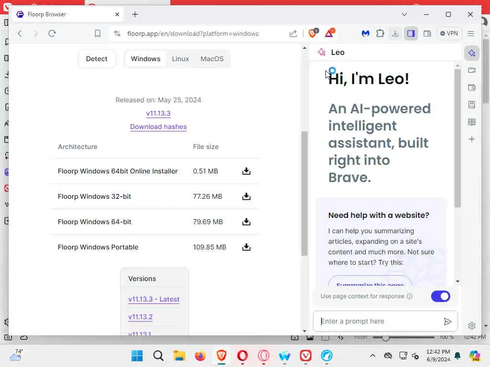This screenshot has height=367, width=490.
Task: Download Floorp Windows 32-bit
Action: (246, 196)
